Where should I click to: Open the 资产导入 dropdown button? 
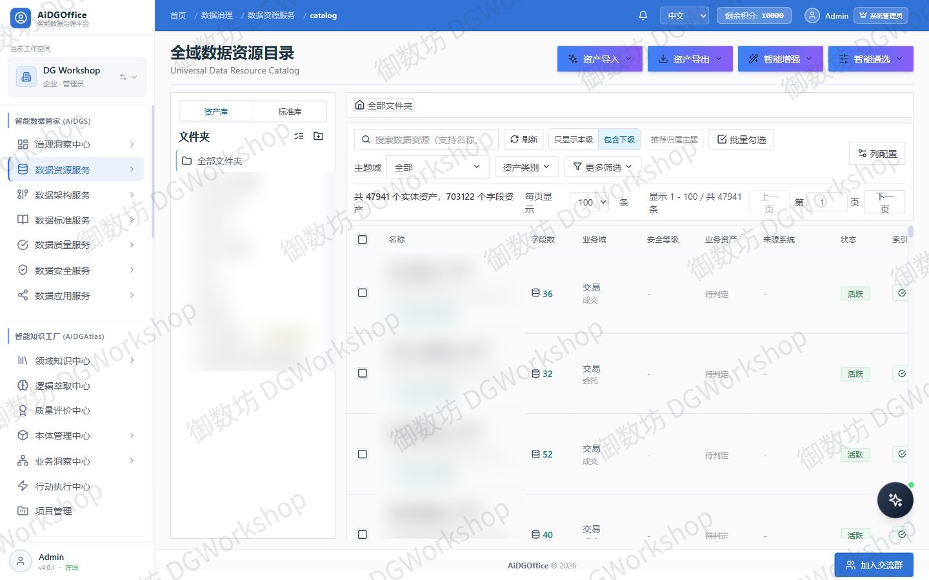pyautogui.click(x=600, y=59)
